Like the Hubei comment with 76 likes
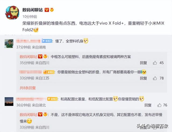This screenshot has height=132, width=172. pos(159,105)
